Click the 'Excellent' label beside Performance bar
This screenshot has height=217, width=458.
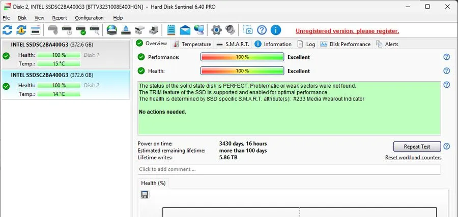coord(299,57)
